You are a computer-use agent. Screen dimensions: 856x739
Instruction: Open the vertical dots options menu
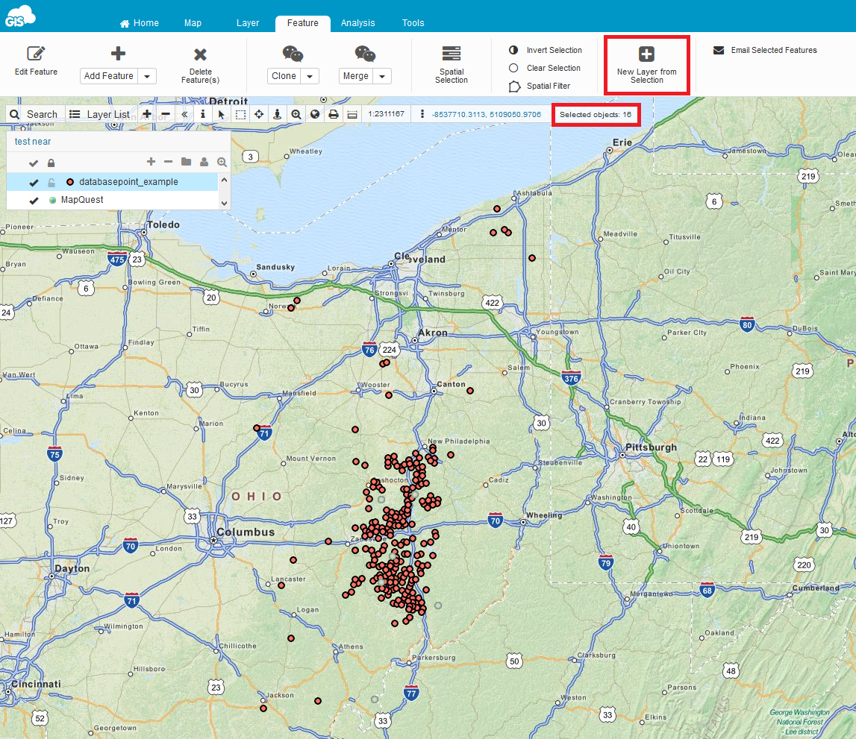point(422,114)
